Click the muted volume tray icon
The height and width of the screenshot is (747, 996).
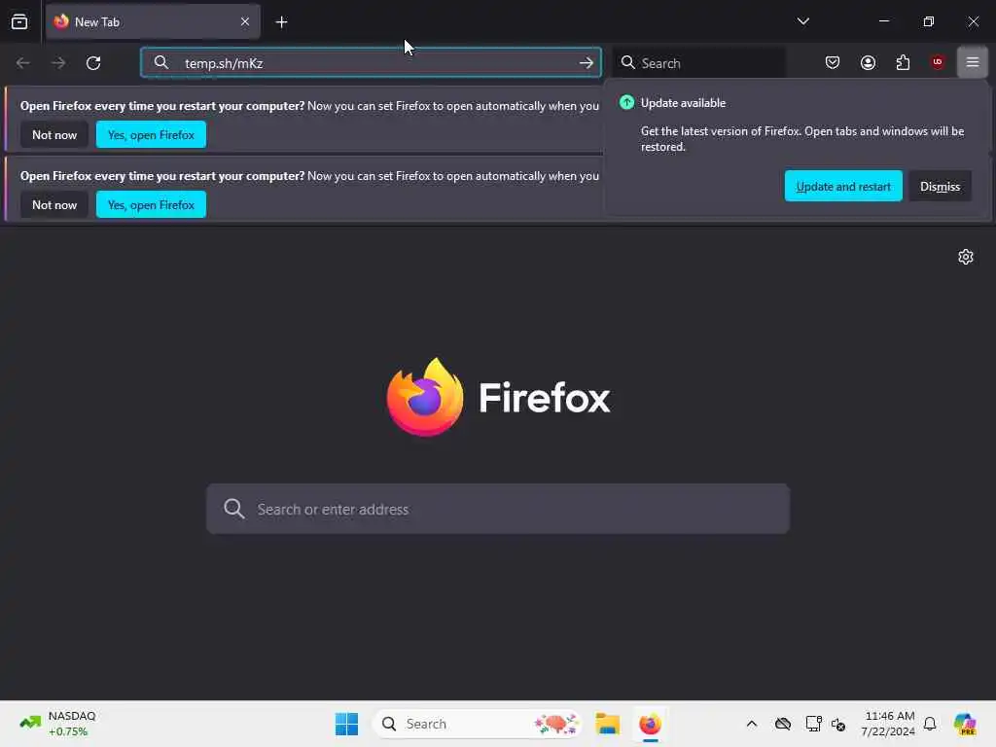coord(838,724)
